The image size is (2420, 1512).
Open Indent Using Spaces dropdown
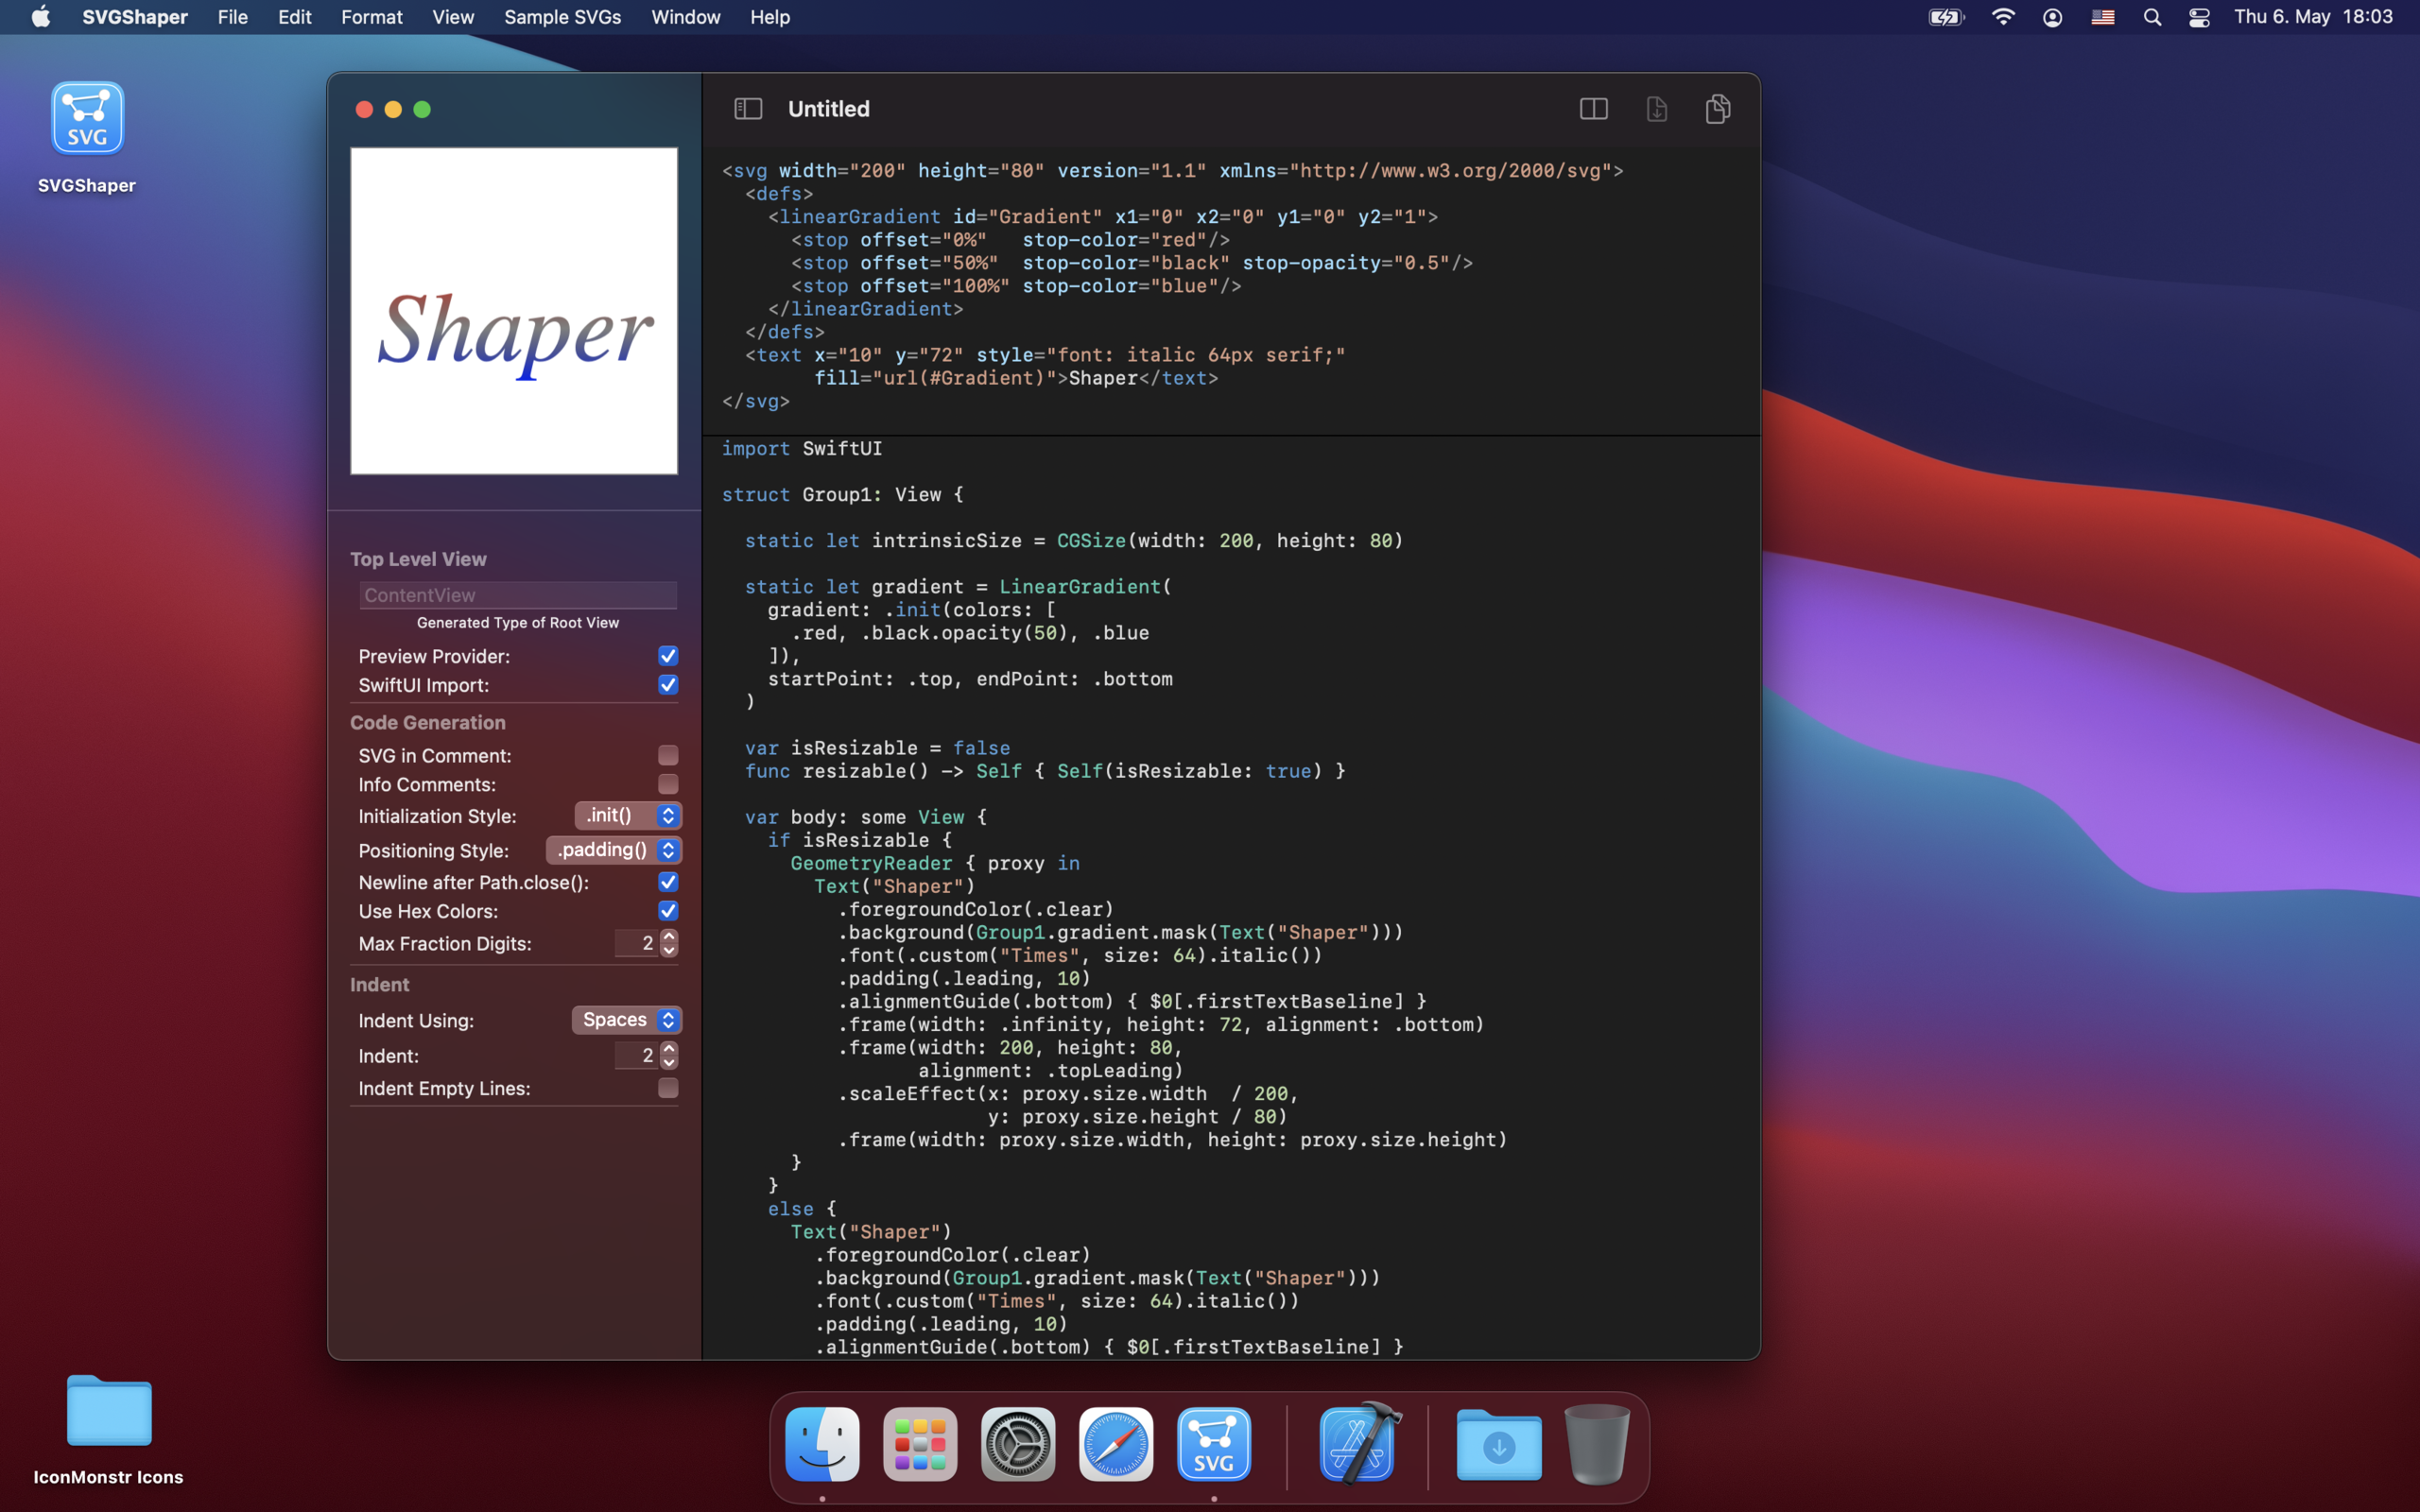coord(627,1020)
